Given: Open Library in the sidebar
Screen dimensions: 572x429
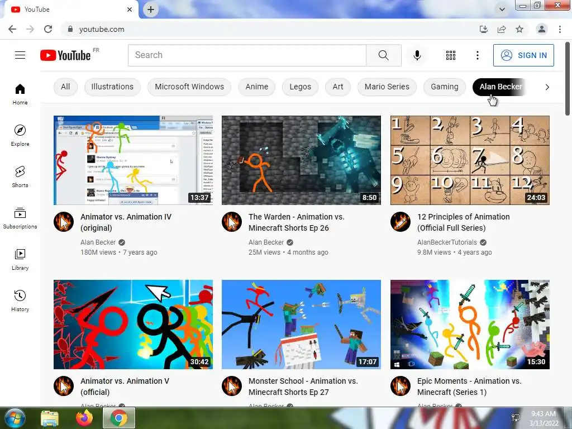Looking at the screenshot, I should click(20, 259).
